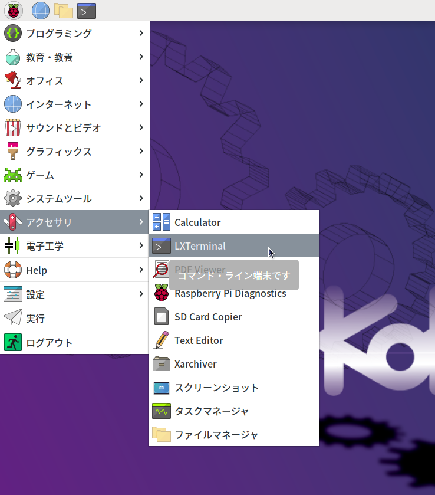The image size is (435, 495).
Task: Expand the Help submenu arrow
Action: (x=141, y=270)
